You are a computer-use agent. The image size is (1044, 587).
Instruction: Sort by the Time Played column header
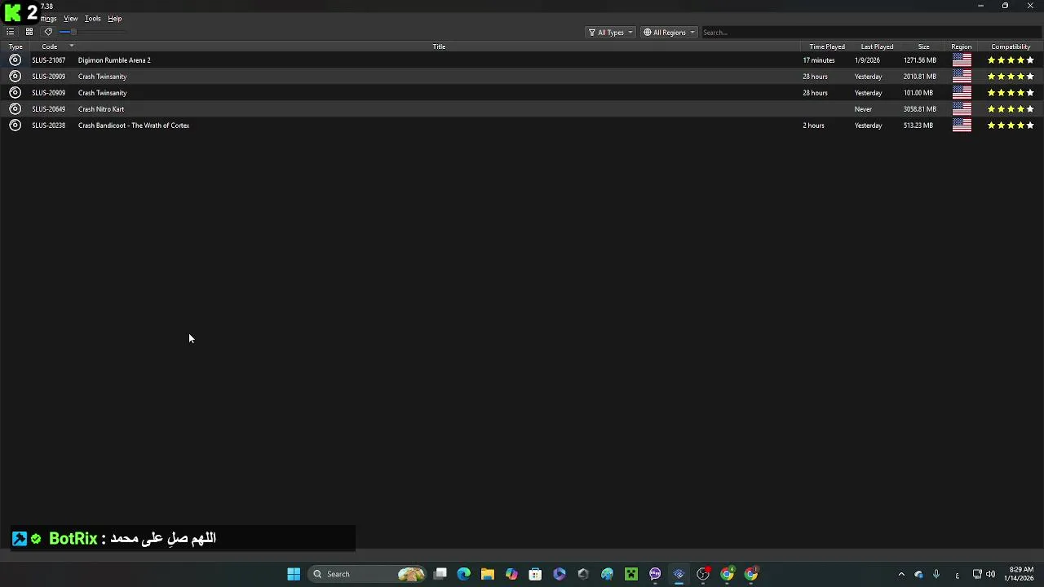[827, 46]
